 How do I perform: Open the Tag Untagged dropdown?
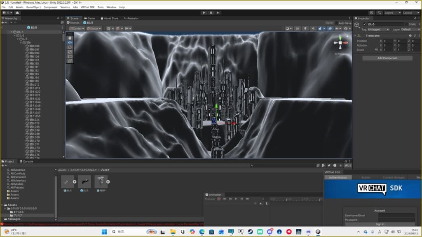pyautogui.click(x=378, y=29)
